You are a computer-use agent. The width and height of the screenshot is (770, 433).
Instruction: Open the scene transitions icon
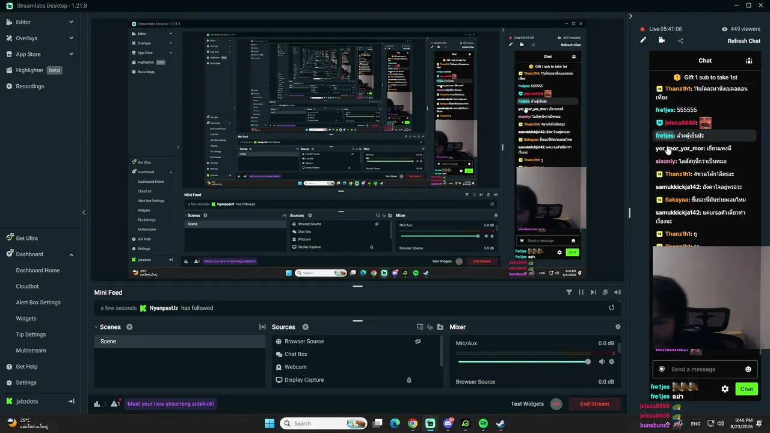262,327
